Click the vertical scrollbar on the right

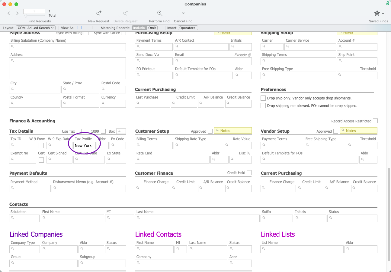tap(388, 215)
